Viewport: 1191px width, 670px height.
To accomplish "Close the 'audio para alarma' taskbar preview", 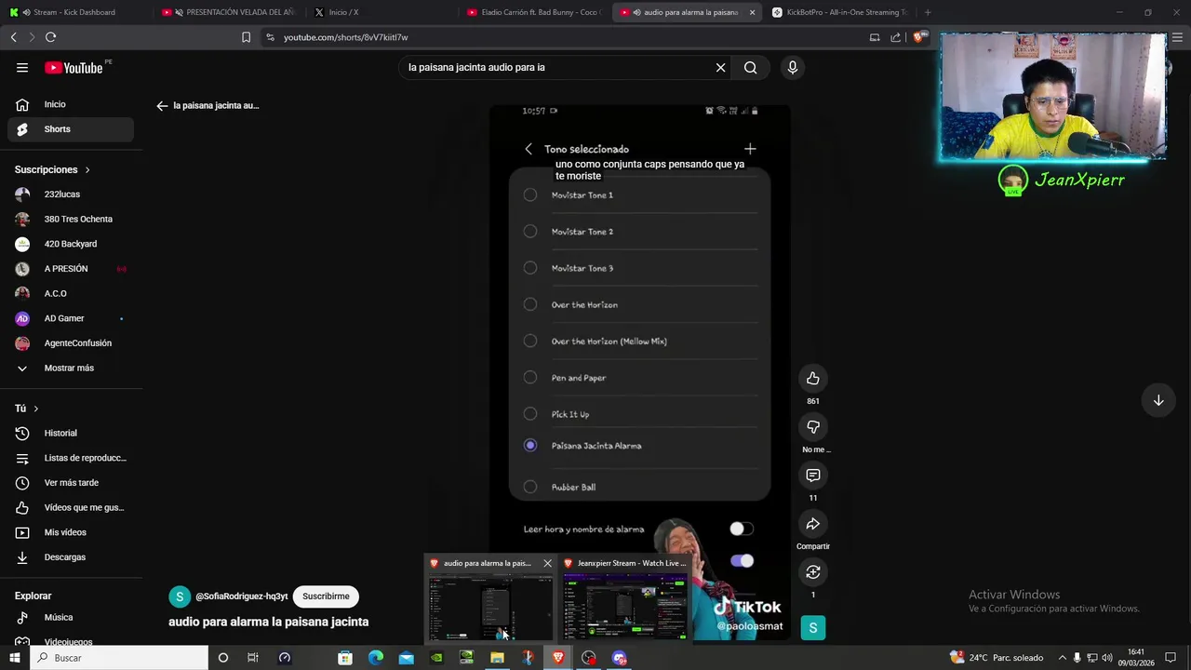I will (547, 563).
